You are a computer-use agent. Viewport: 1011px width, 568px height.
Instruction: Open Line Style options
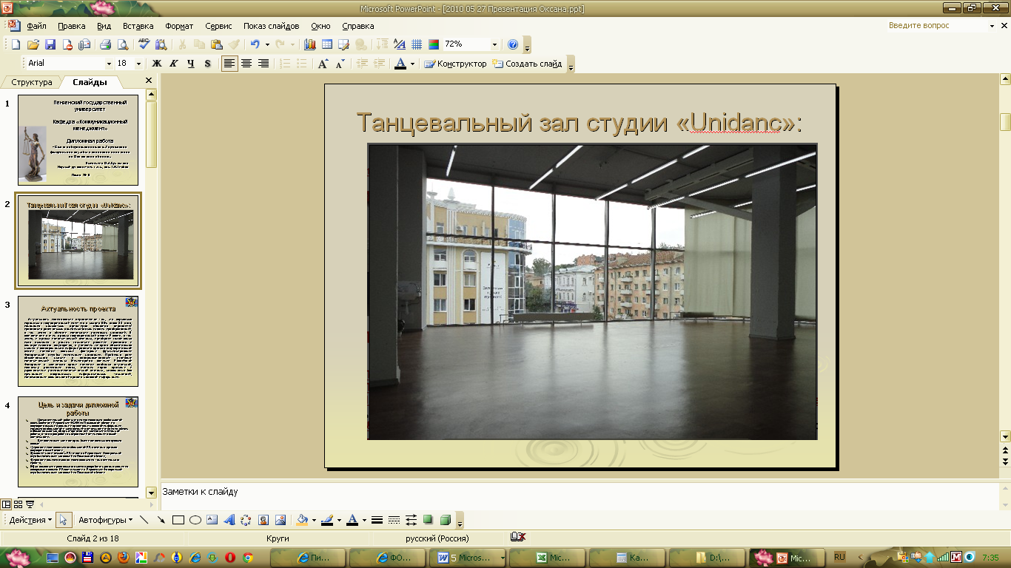click(377, 520)
